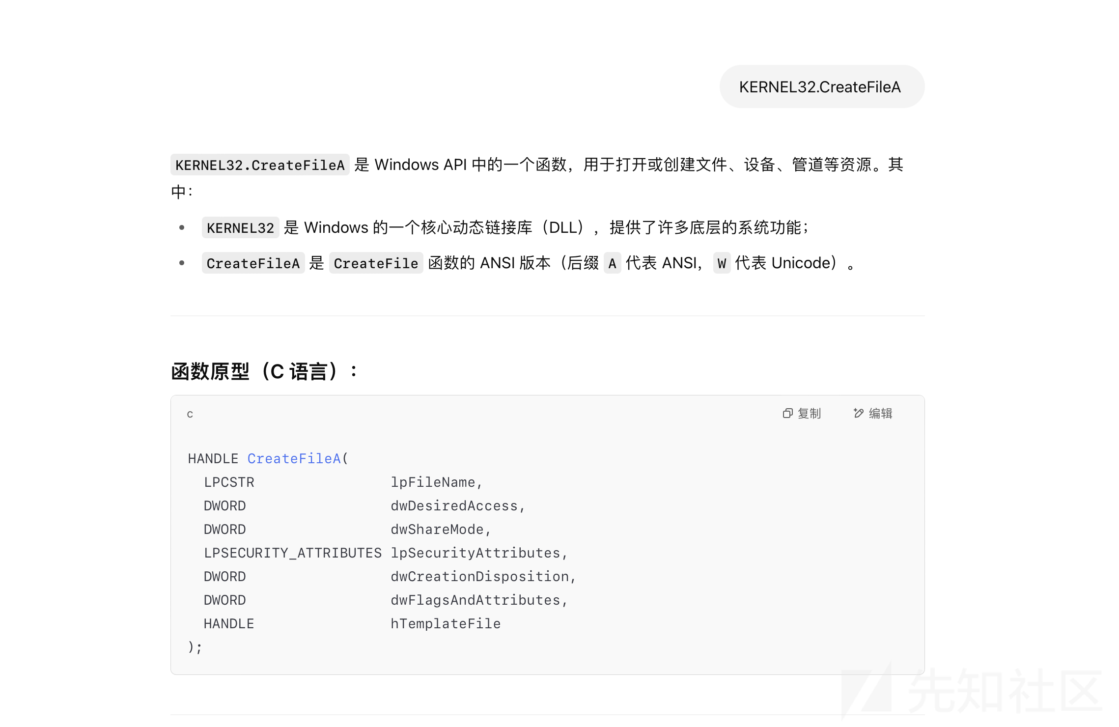Viewport: 1119px width, 727px height.
Task: Click the LPSECURITY_ATTRIBUTES type in code
Action: coord(293,553)
